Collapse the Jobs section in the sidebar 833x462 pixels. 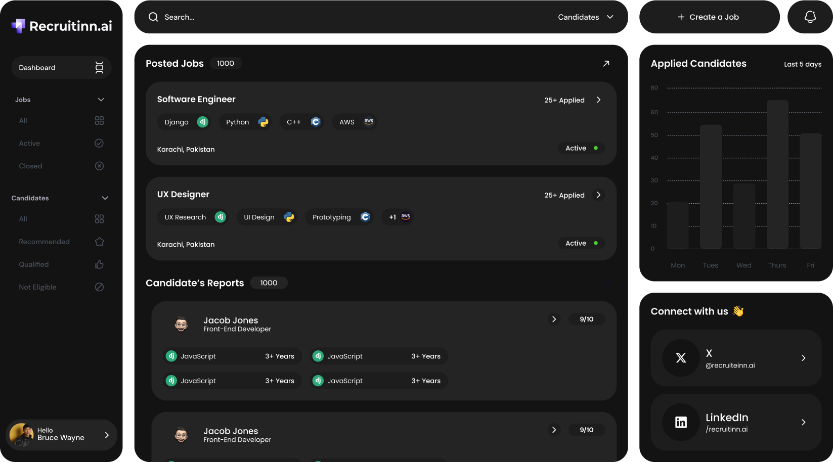click(x=101, y=100)
